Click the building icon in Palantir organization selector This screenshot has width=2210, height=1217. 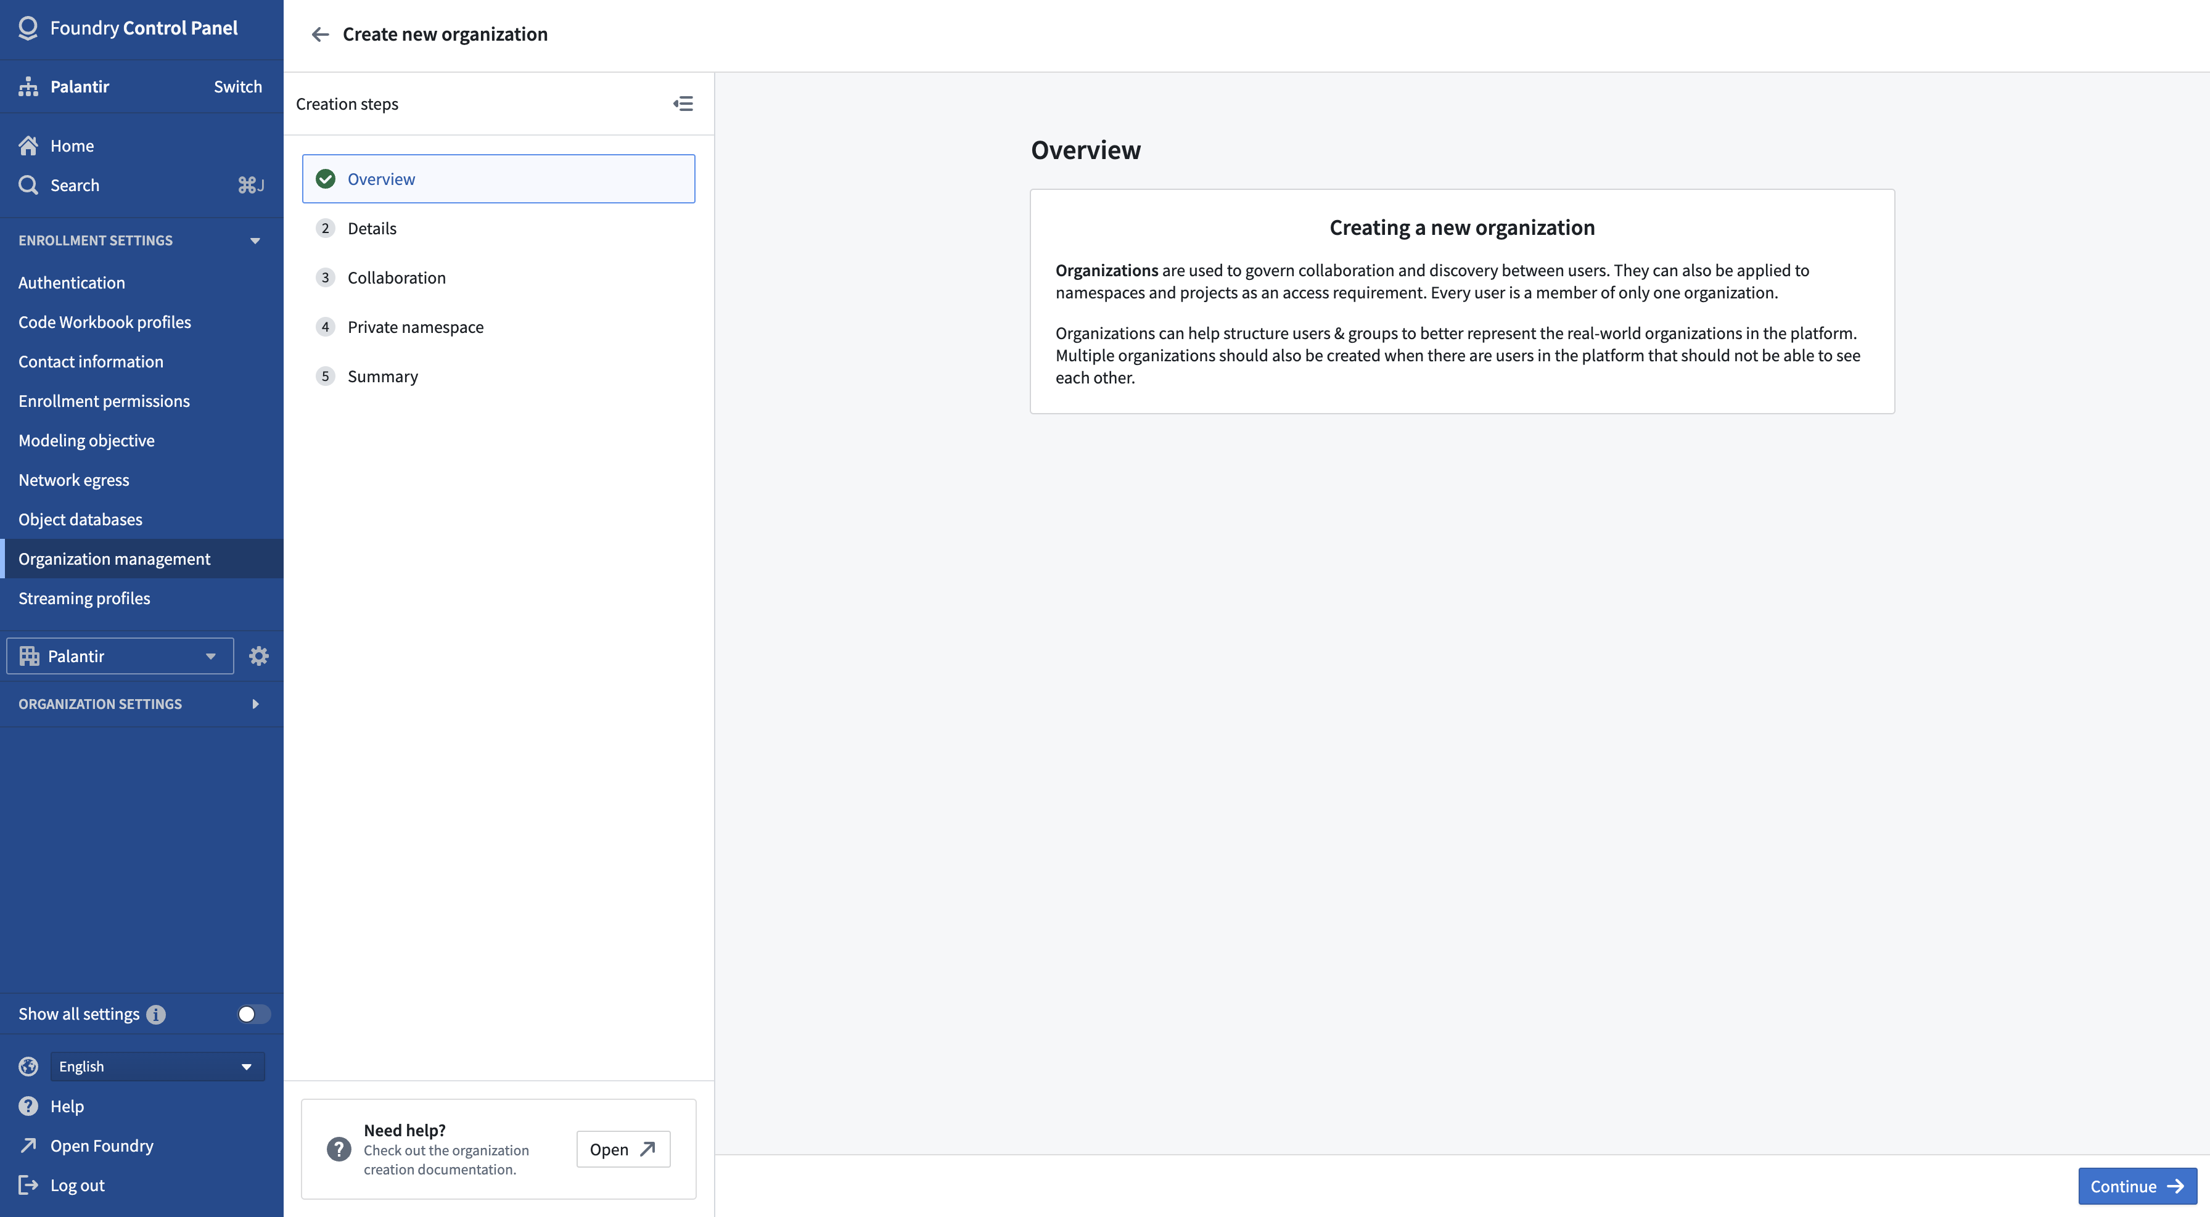click(29, 656)
